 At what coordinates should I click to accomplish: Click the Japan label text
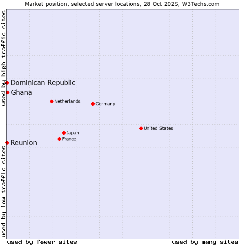[73, 133]
